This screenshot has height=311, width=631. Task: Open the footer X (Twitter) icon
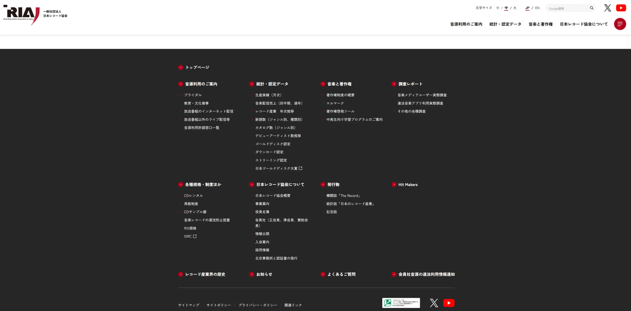pos(434,303)
